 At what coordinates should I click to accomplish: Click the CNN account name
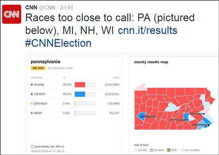coord(31,8)
